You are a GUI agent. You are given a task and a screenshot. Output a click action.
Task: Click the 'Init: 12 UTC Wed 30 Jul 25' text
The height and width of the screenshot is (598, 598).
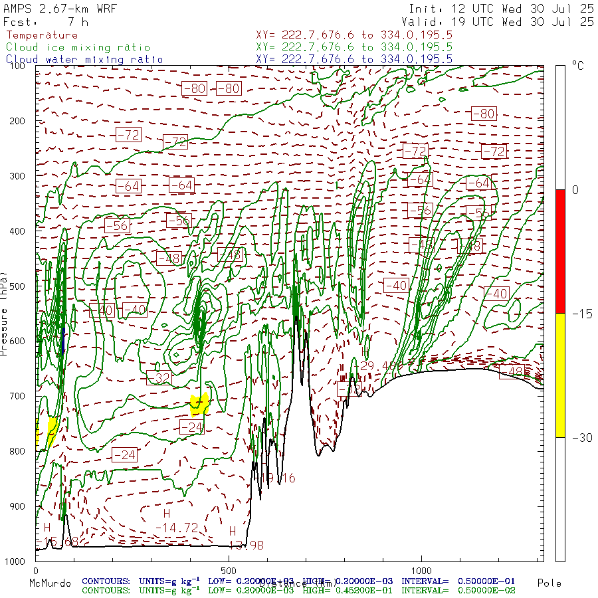[x=501, y=9]
